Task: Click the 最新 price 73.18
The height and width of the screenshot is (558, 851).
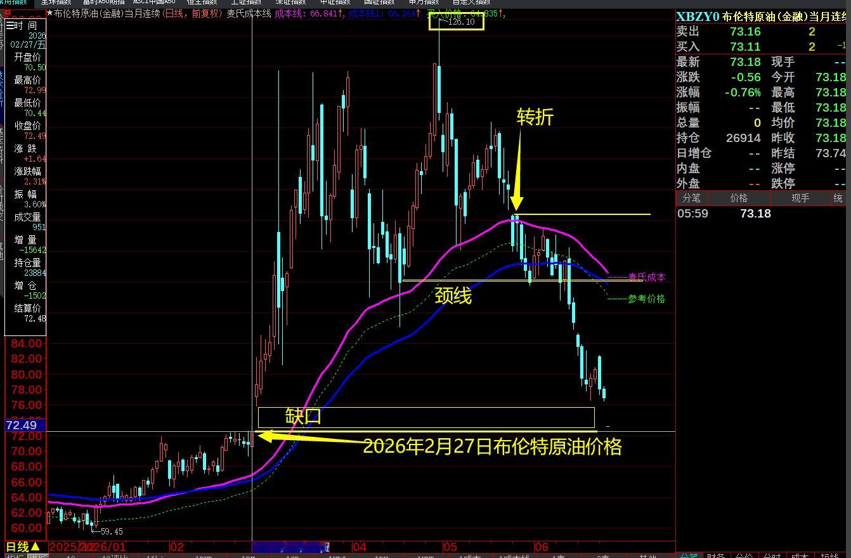Action: coord(745,62)
